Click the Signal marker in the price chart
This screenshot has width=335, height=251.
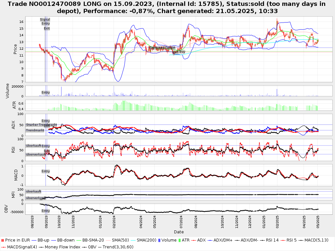45,20
